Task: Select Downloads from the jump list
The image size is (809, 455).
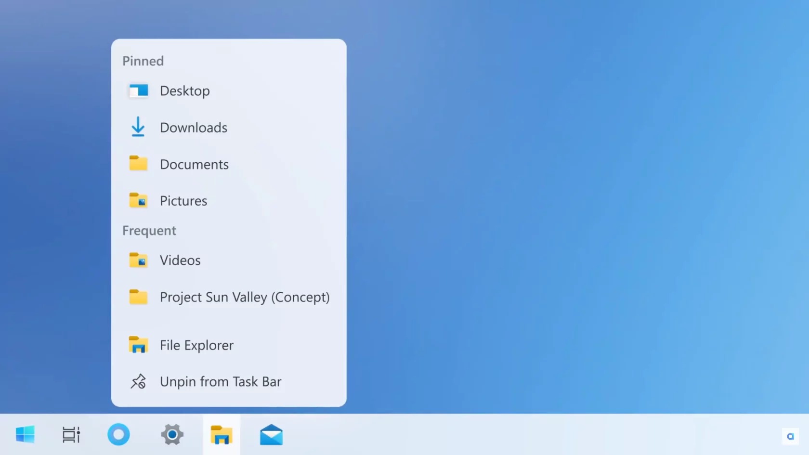Action: [x=194, y=128]
